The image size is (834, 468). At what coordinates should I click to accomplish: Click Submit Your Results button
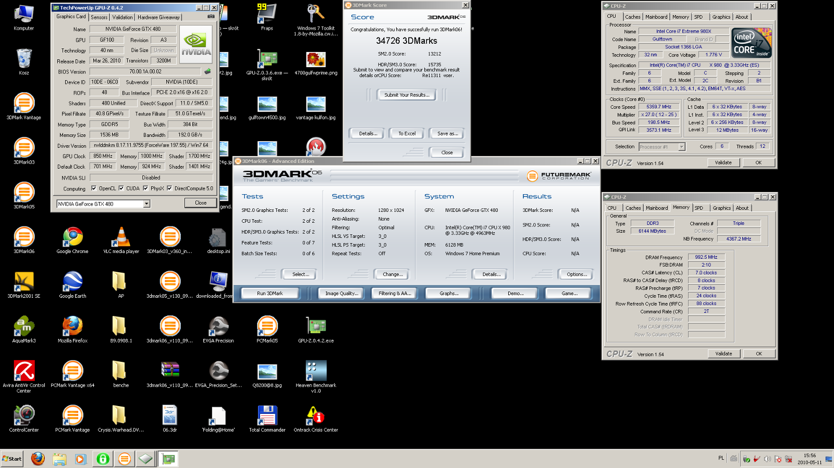point(407,95)
